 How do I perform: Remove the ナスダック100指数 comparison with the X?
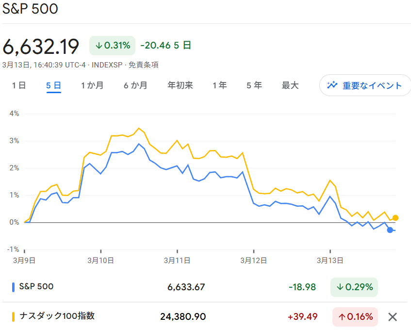(x=393, y=317)
